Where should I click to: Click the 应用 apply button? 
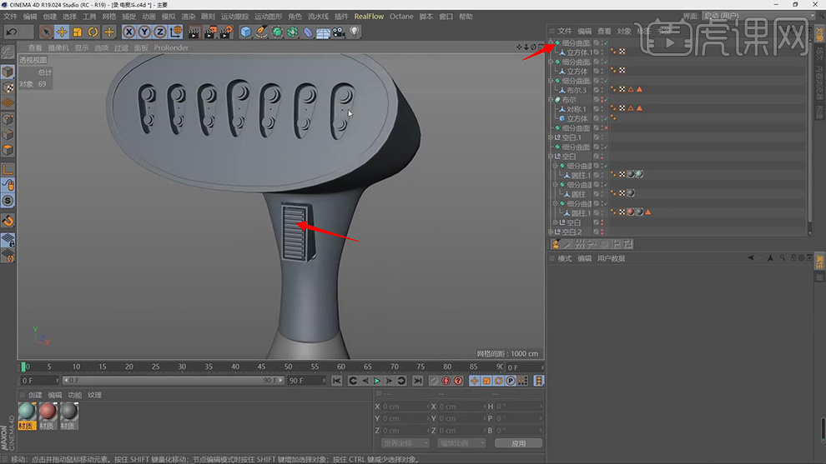[518, 443]
